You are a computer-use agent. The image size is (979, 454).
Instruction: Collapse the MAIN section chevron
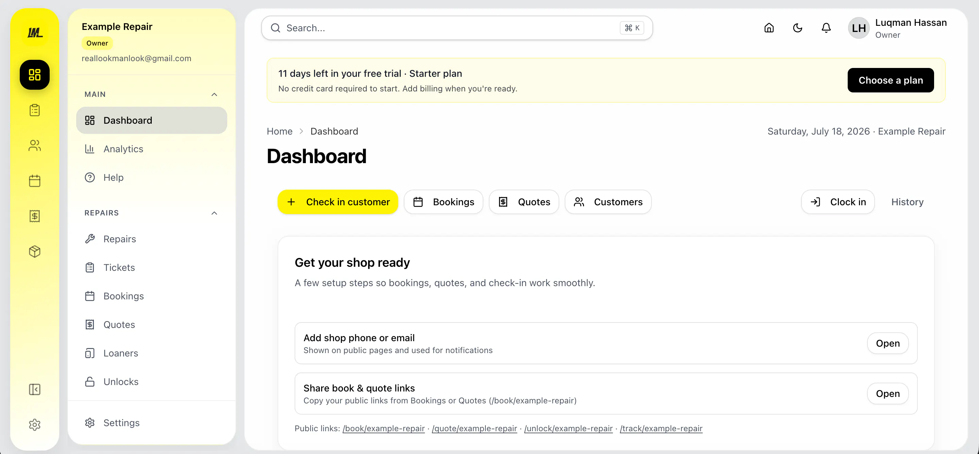(x=214, y=94)
